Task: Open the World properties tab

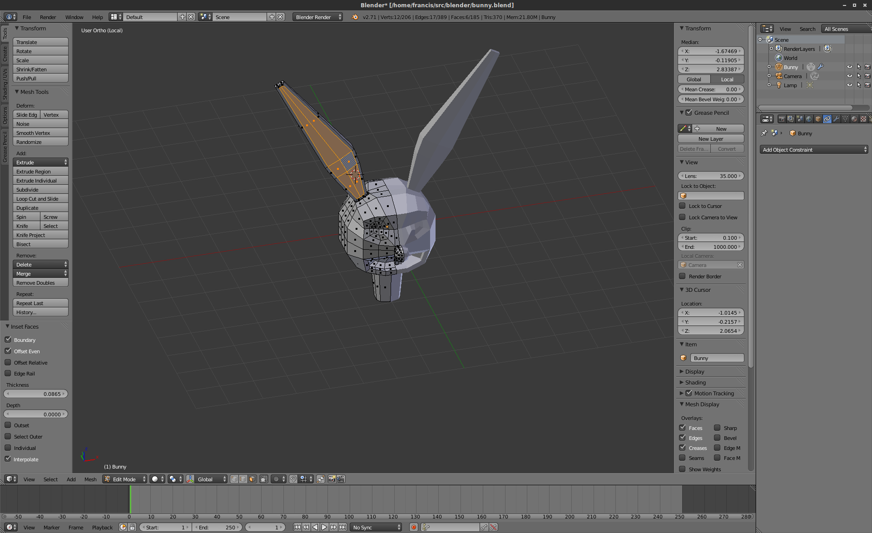Action: coord(809,119)
